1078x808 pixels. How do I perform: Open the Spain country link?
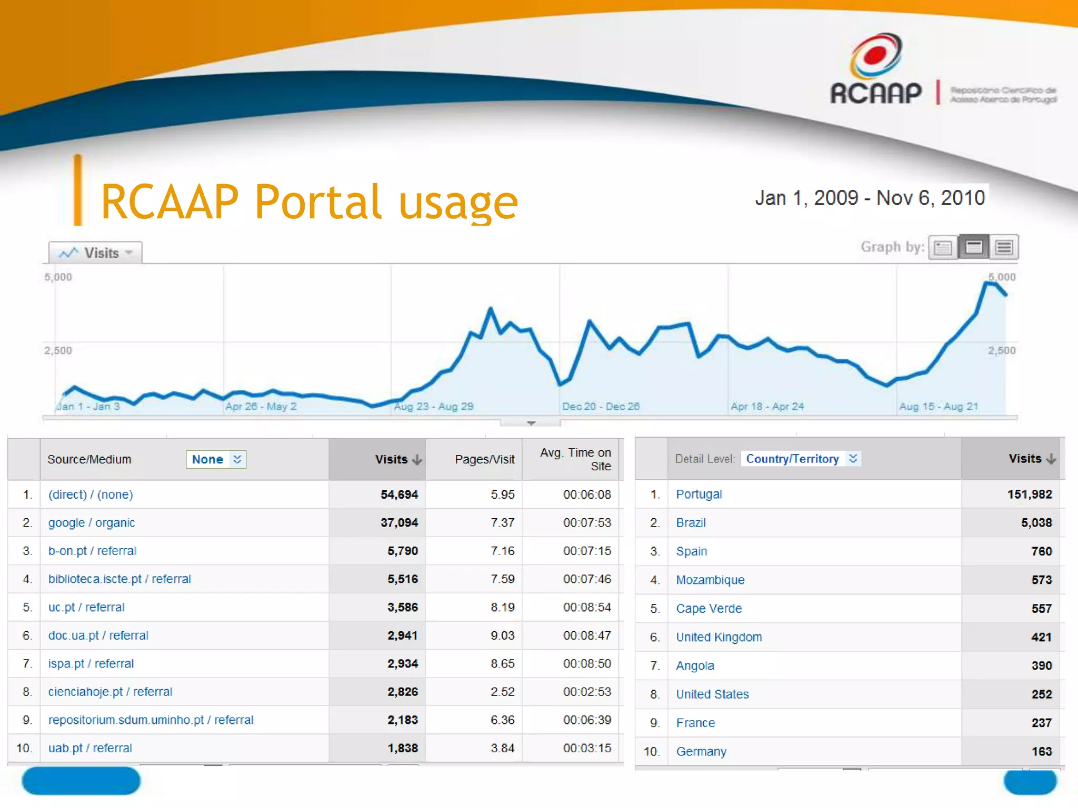click(691, 551)
